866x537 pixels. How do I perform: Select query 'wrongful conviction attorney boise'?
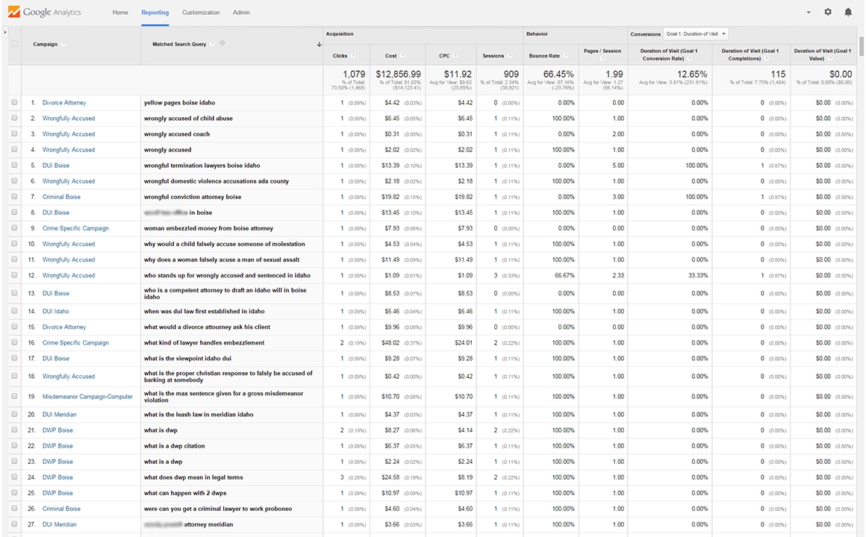[x=192, y=196]
